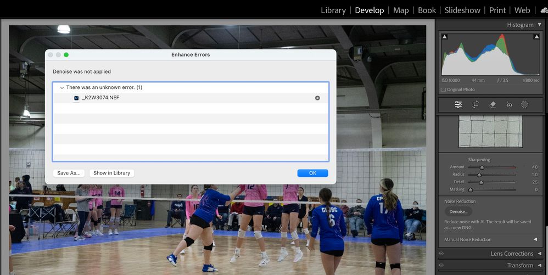The width and height of the screenshot is (548, 275).
Task: Click the Sharpening Detail slider handle
Action: click(481, 182)
